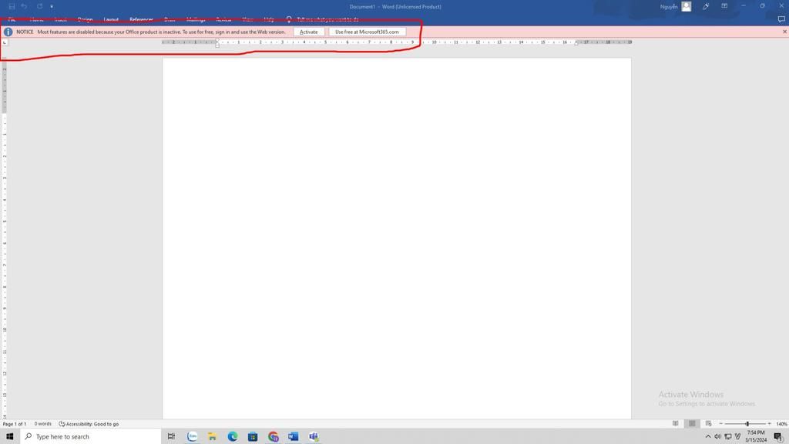Click the tab stop selector beside the ruler

pyautogui.click(x=5, y=42)
